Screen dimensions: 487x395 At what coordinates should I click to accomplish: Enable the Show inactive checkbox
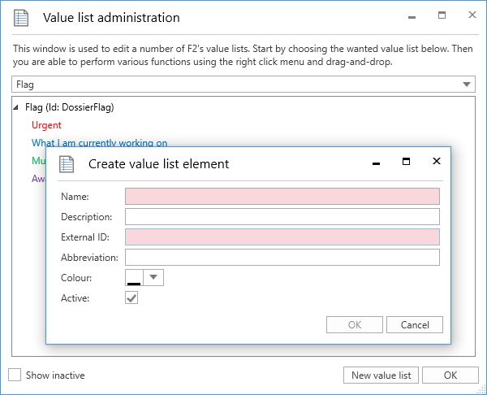coord(15,375)
